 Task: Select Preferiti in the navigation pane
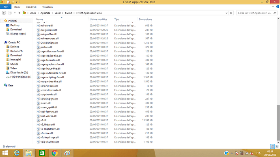click(13, 21)
